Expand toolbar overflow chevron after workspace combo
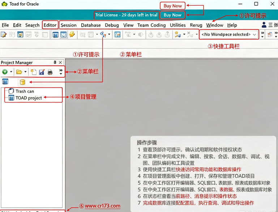Viewport: 278px width, 212px height. (x=262, y=35)
